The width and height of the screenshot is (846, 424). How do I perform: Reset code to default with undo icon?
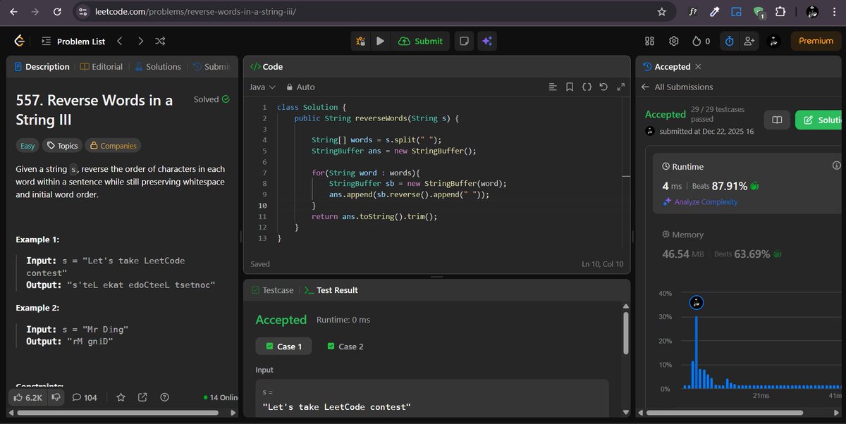tap(603, 87)
